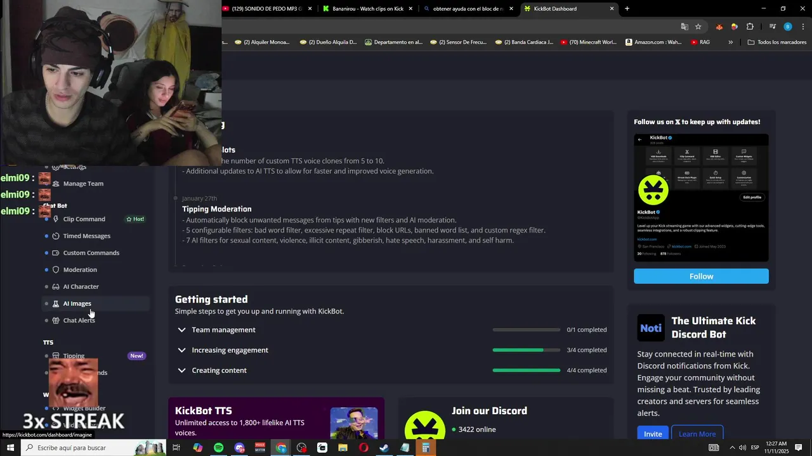
Task: Open media controls playlist icon
Action: pos(772,27)
